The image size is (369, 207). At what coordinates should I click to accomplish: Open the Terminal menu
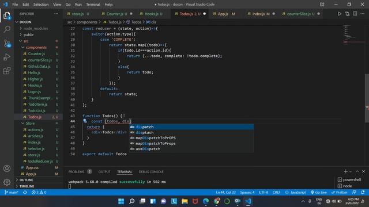pyautogui.click(x=93, y=5)
